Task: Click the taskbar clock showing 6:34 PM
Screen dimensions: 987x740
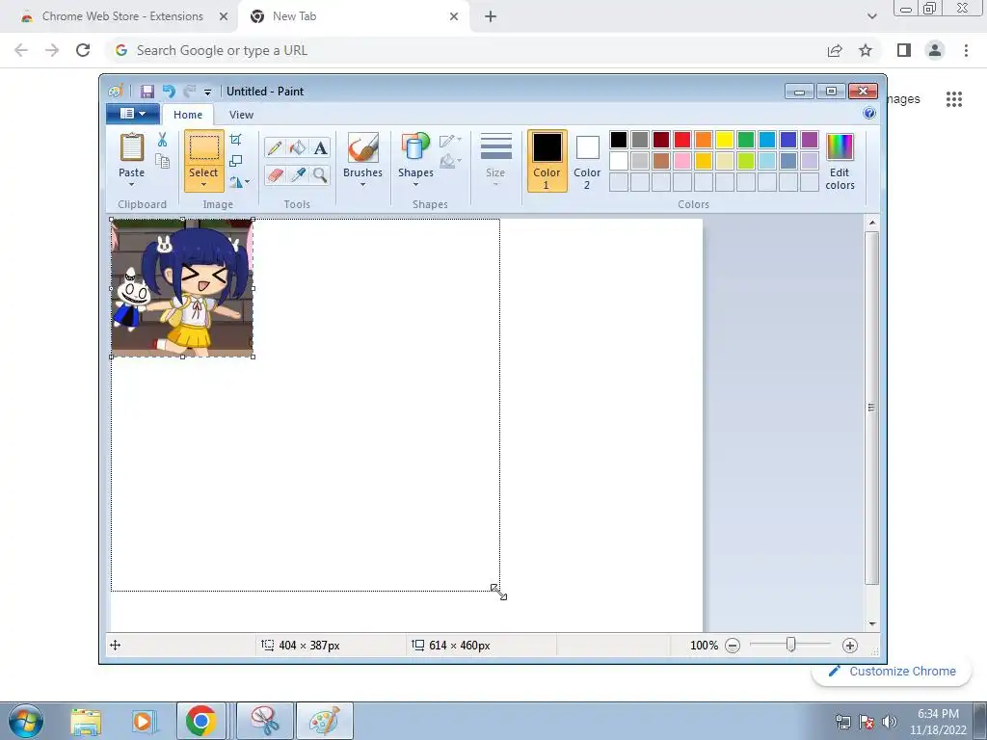Action: click(938, 722)
